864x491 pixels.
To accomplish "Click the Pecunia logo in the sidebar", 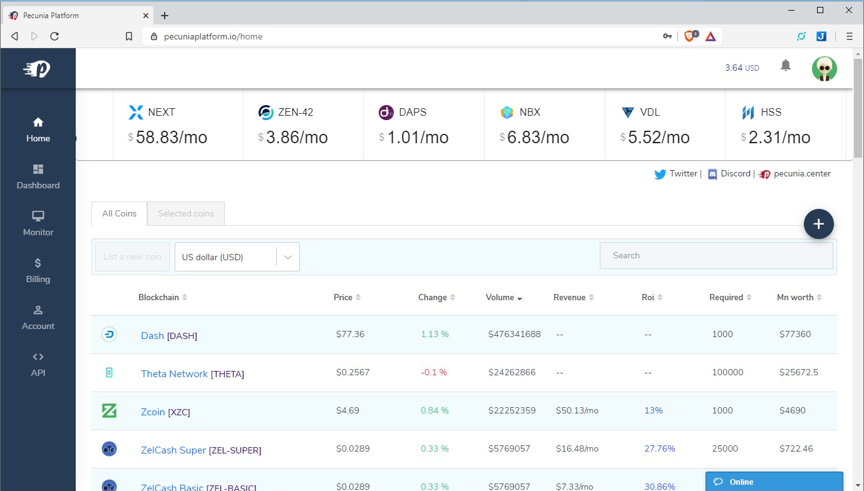I will pos(38,69).
